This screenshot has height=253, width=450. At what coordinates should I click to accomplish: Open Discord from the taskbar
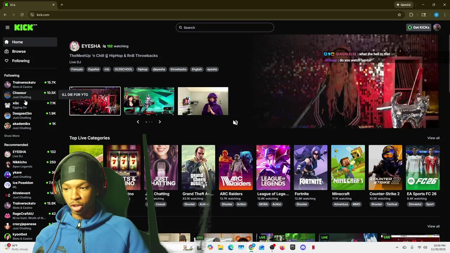pos(303,247)
